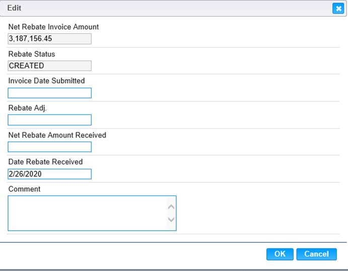Click the Net Rebate Amount Received label
The image size is (348, 271).
[57, 135]
